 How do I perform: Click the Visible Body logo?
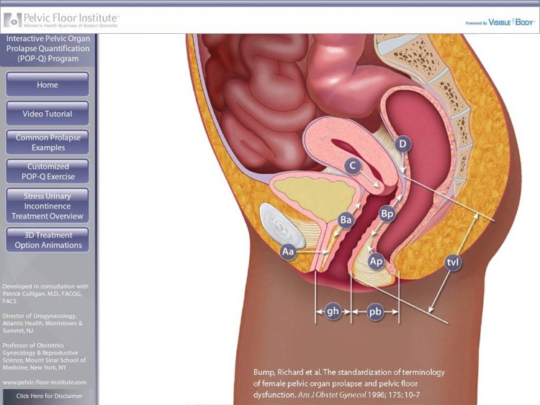point(500,22)
